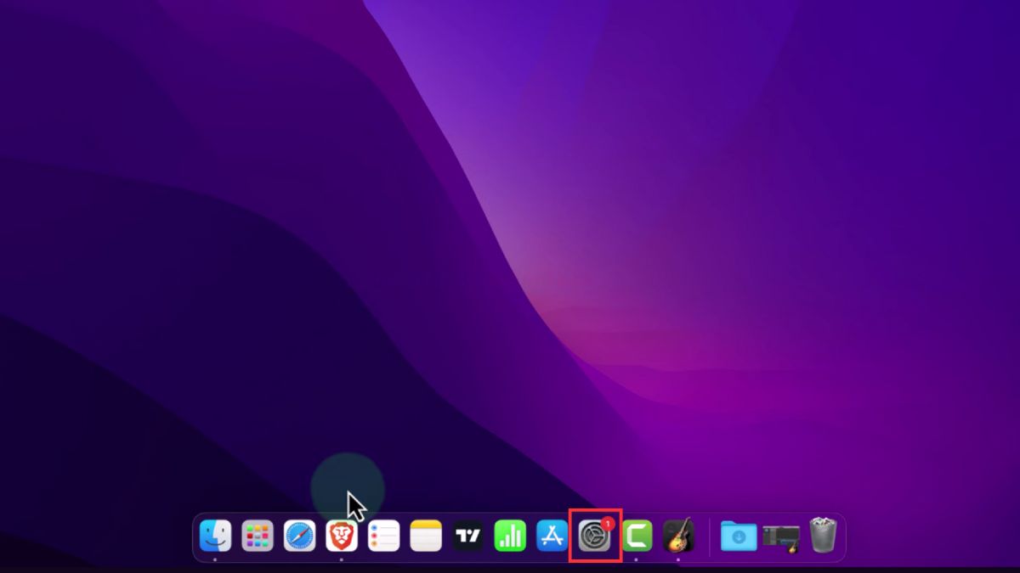Open the Brave browser
Viewport: 1020px width, 573px height.
coord(342,536)
